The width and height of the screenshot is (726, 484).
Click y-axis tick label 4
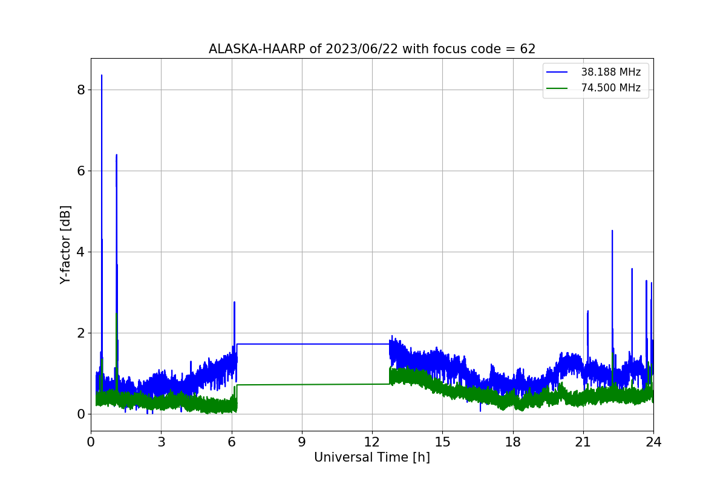click(81, 252)
